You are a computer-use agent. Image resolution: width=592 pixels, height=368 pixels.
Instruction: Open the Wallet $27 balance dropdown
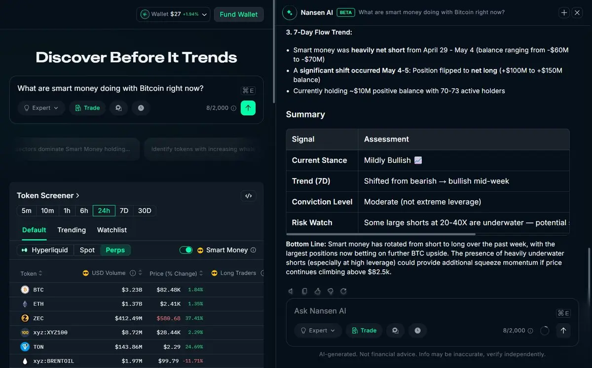click(173, 14)
